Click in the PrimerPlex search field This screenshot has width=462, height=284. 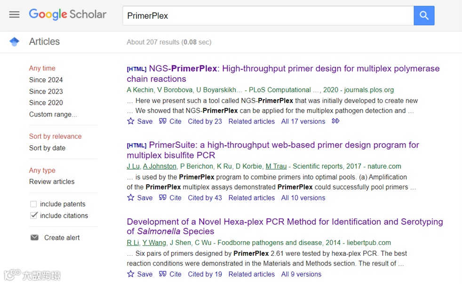point(268,16)
